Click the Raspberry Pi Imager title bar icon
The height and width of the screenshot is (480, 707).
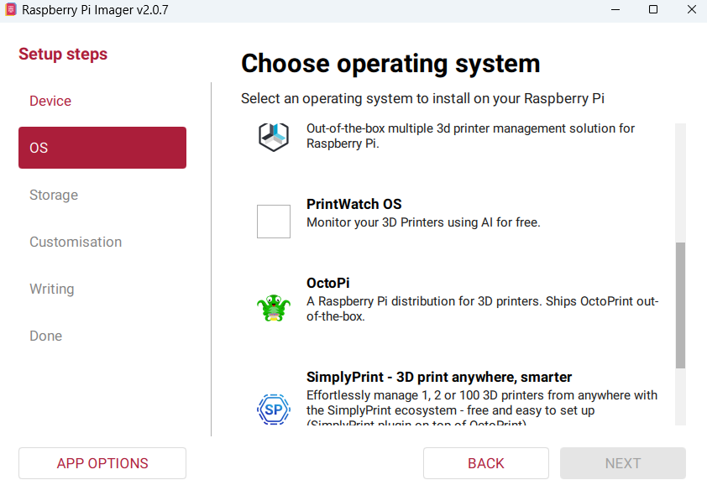click(11, 9)
